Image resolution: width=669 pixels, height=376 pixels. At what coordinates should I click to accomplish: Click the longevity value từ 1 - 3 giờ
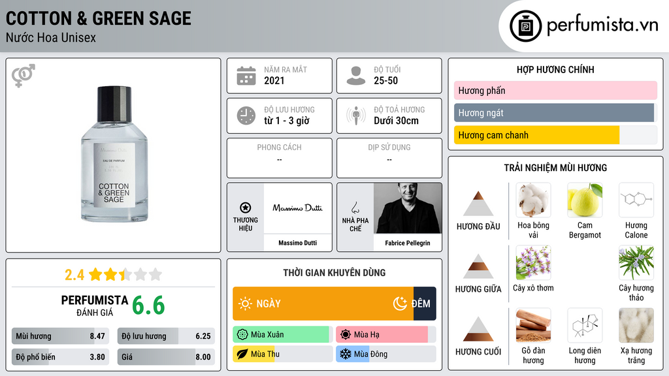(287, 121)
